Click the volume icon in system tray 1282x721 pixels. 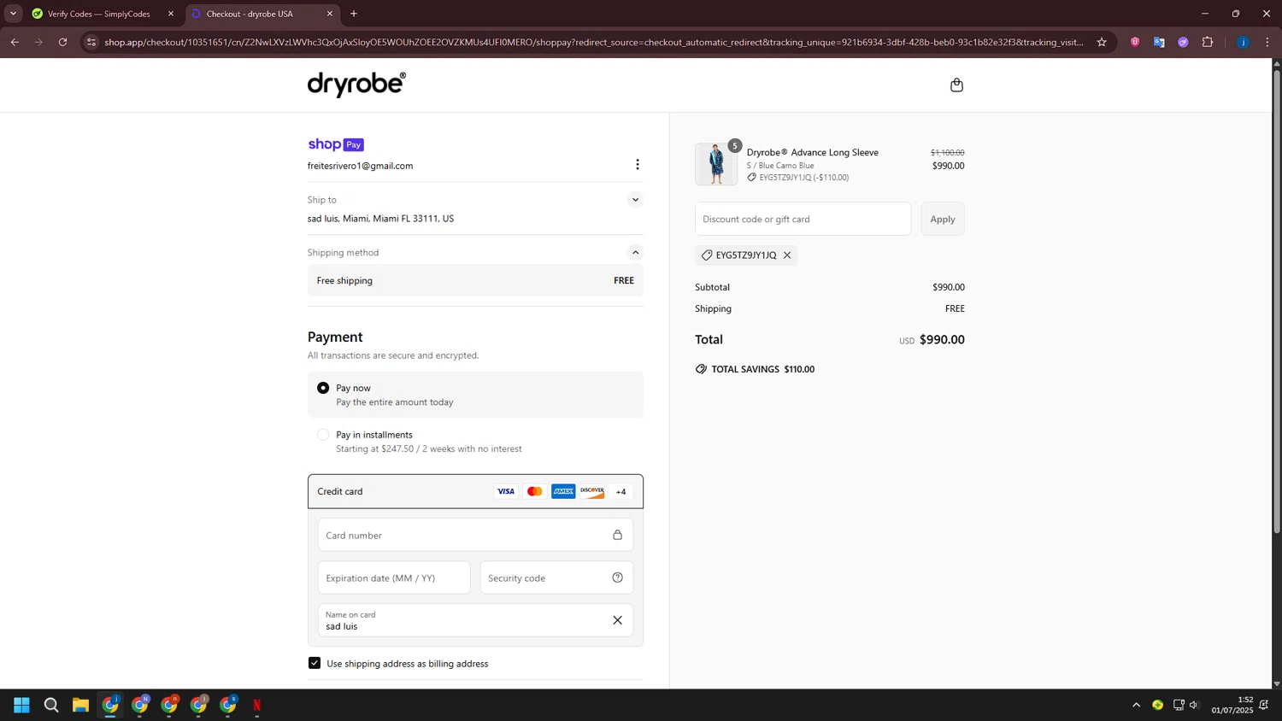click(1194, 705)
